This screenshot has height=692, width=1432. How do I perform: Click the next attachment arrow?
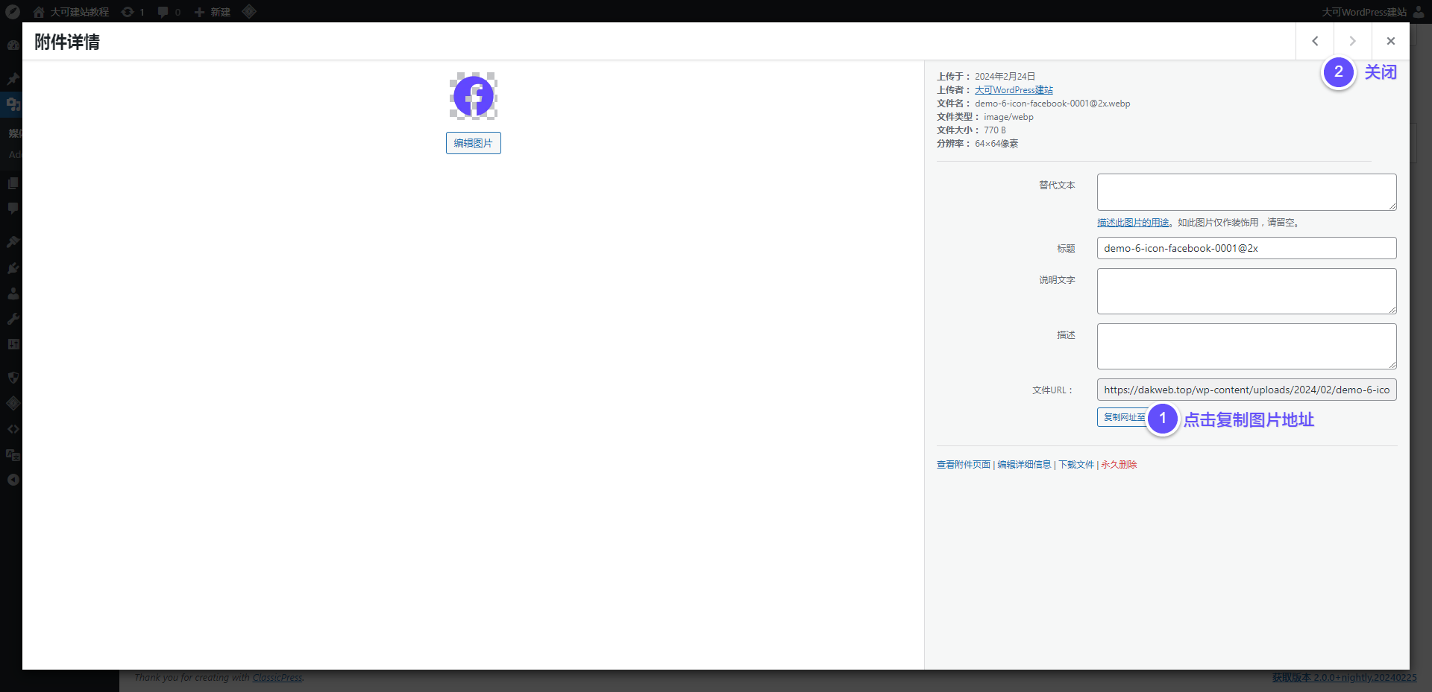tap(1353, 41)
